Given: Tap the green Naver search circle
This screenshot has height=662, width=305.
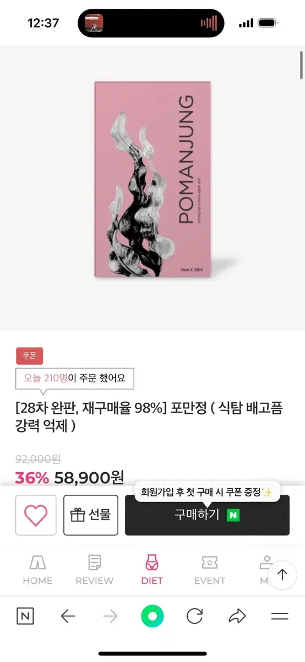Looking at the screenshot, I should click(x=153, y=616).
